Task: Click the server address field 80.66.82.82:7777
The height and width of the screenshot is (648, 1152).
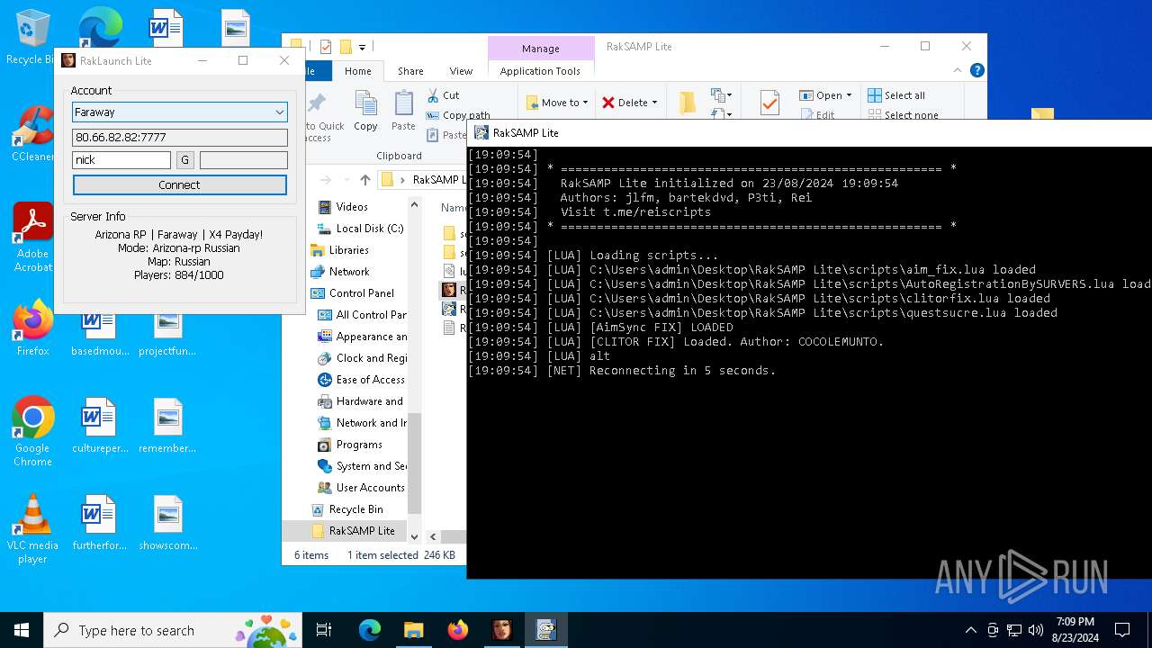Action: coord(180,138)
